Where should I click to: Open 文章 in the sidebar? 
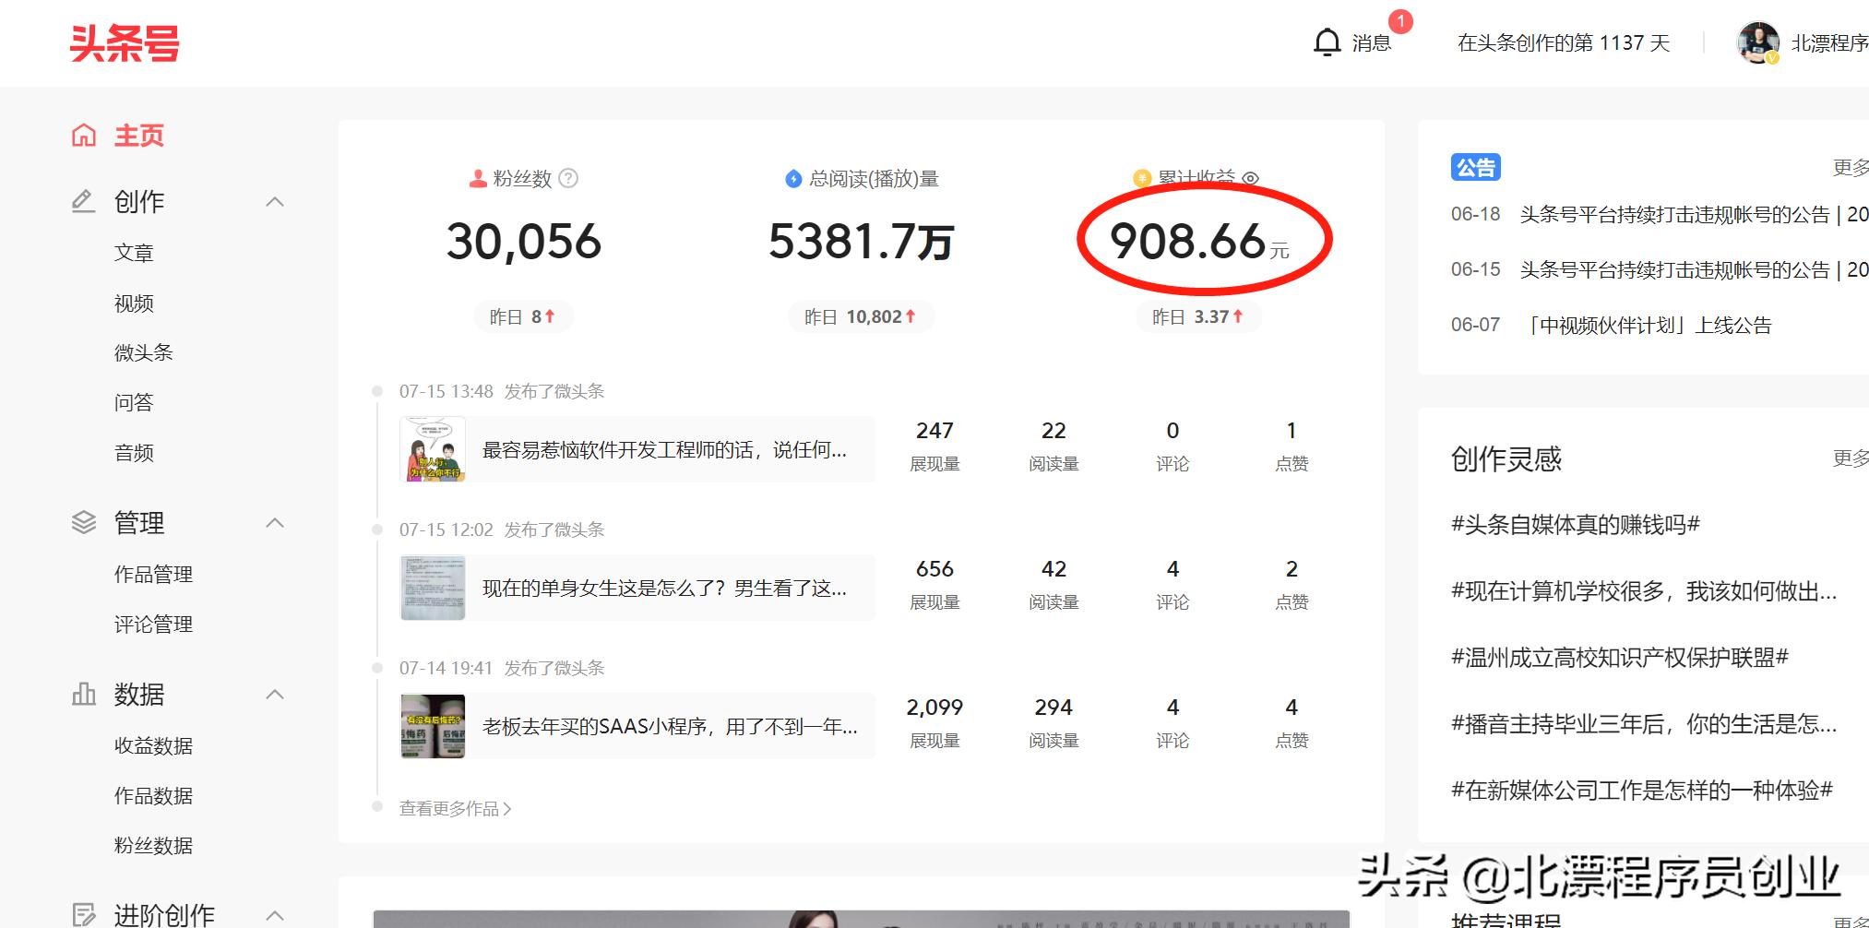(134, 253)
